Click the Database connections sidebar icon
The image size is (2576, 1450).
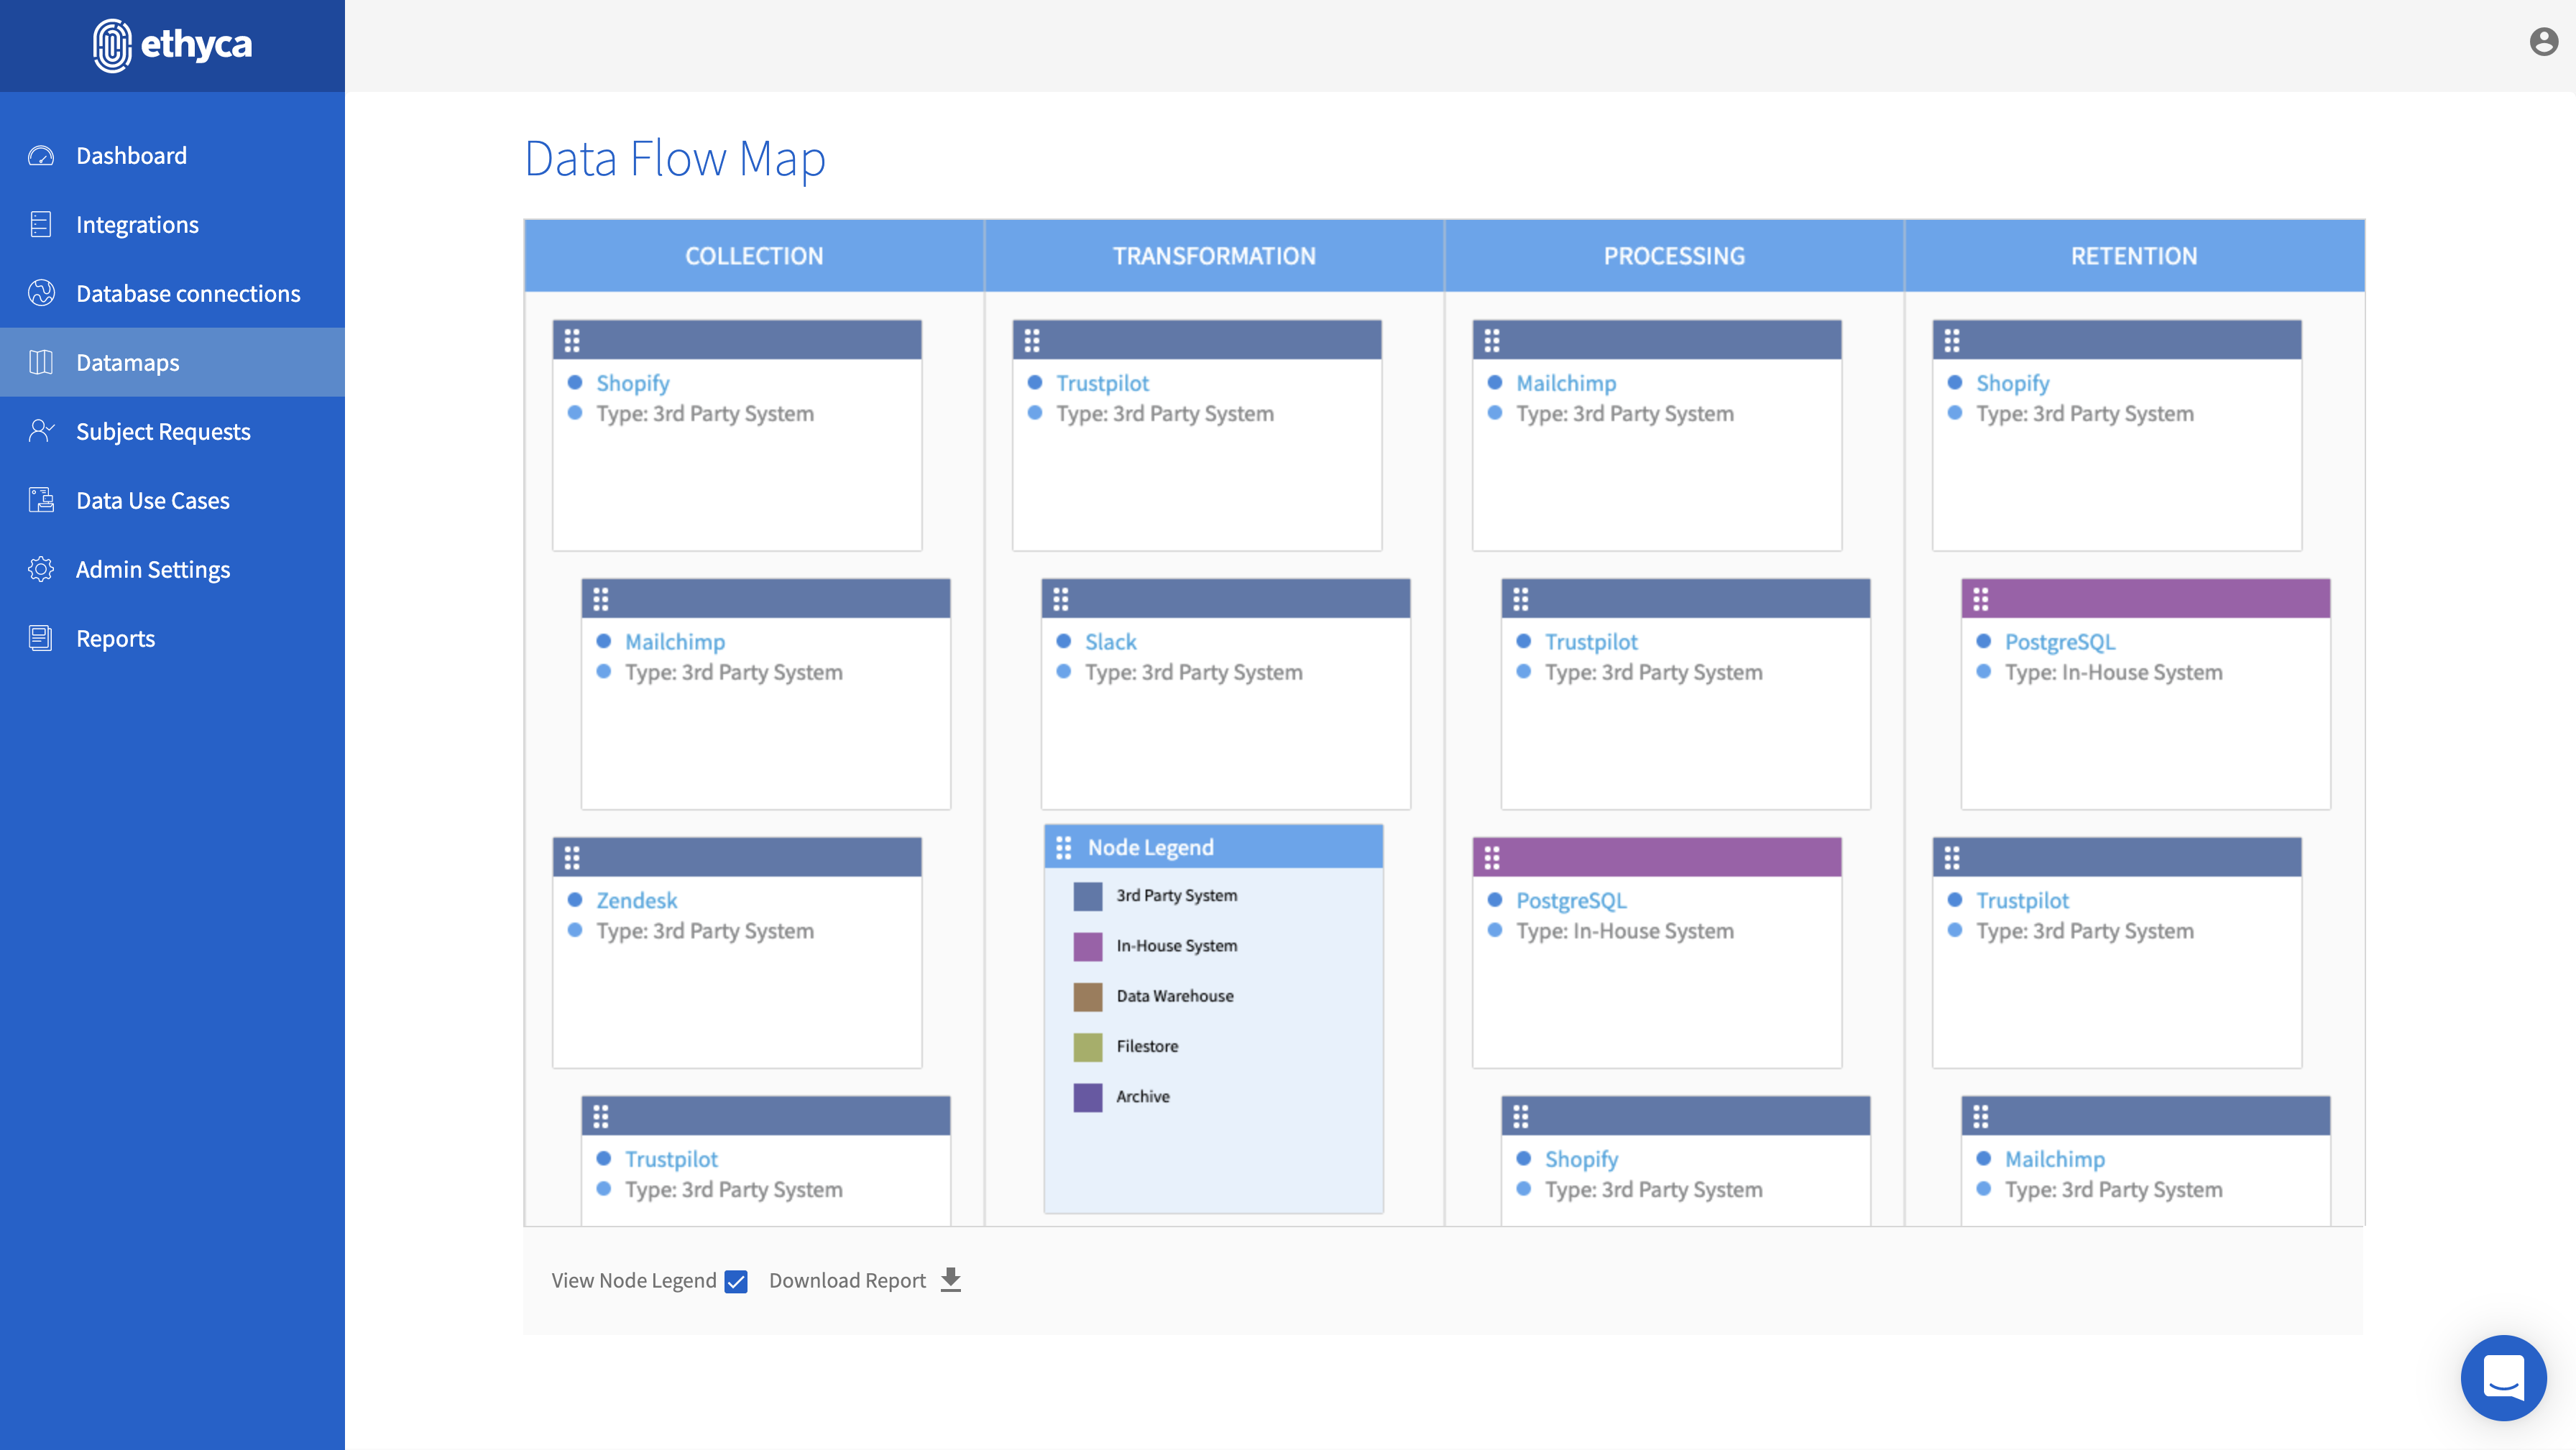(41, 293)
